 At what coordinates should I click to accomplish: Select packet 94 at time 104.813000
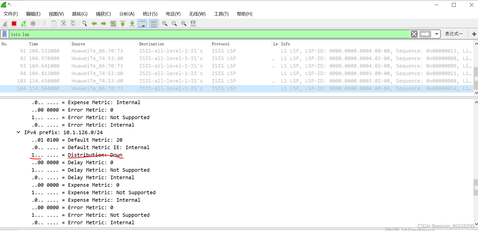[x=237, y=74]
